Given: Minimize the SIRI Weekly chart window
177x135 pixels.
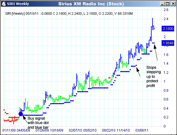Looking at the screenshot, I should click(163, 4).
